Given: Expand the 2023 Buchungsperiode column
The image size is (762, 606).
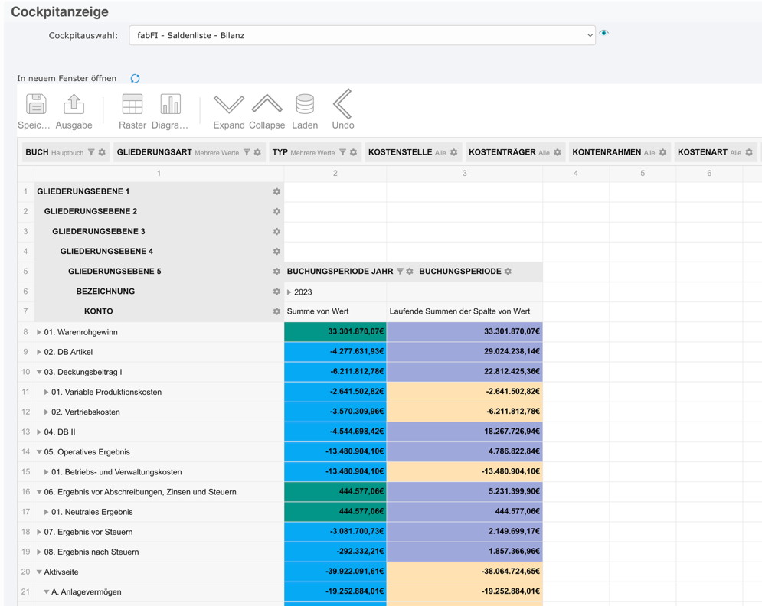Looking at the screenshot, I should 291,292.
